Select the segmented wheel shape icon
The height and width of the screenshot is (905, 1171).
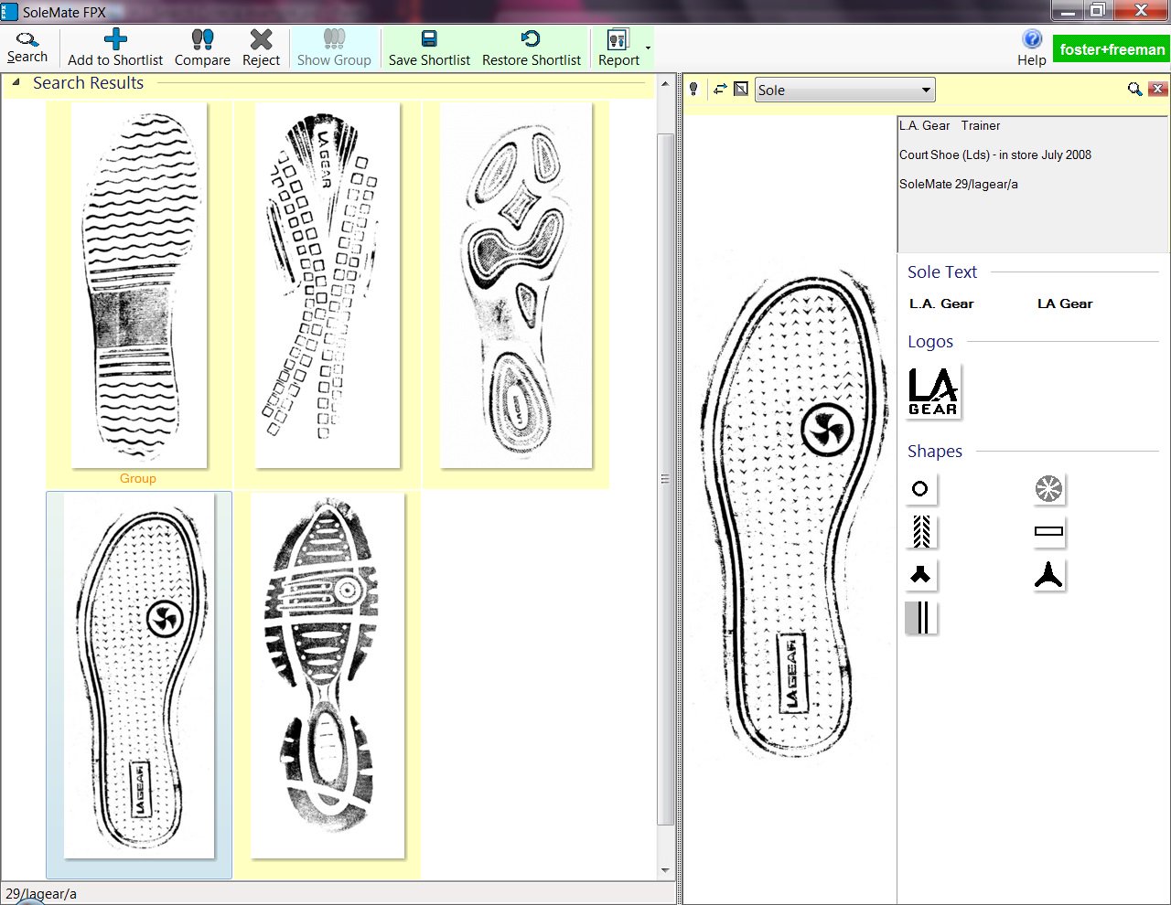coord(1048,488)
